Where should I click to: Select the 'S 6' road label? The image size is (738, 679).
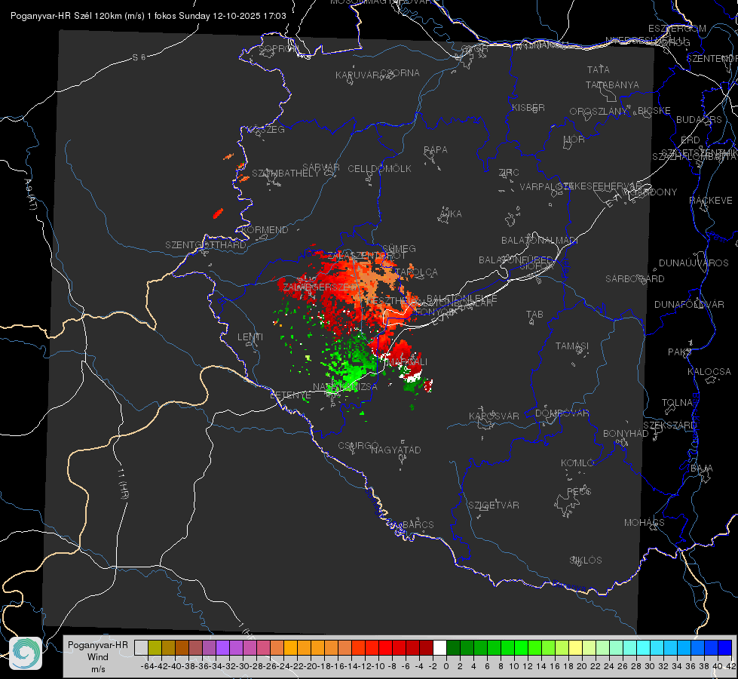tap(139, 57)
